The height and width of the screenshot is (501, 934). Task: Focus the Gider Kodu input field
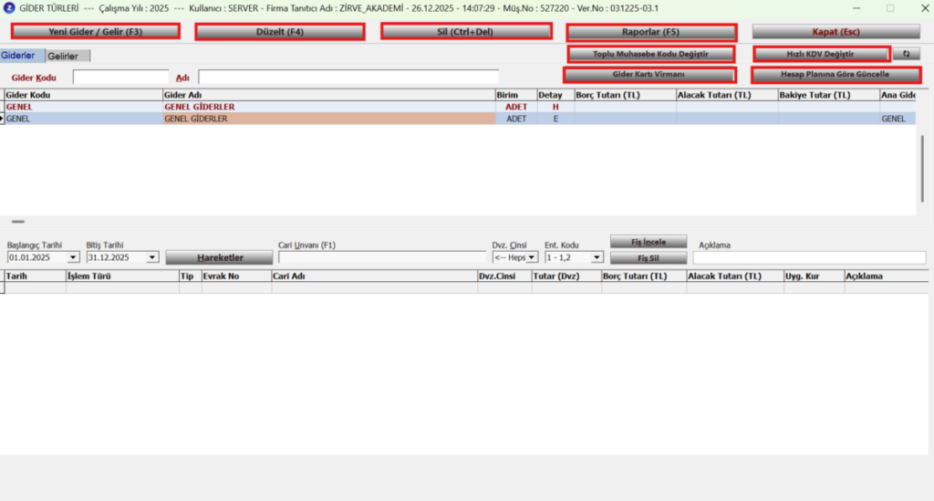121,78
